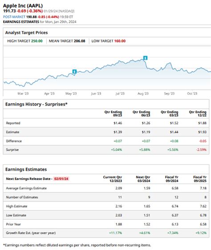The height and width of the screenshot is (250, 211).
Task: Click the Growth Rate Est. row label
Action: 31,233
